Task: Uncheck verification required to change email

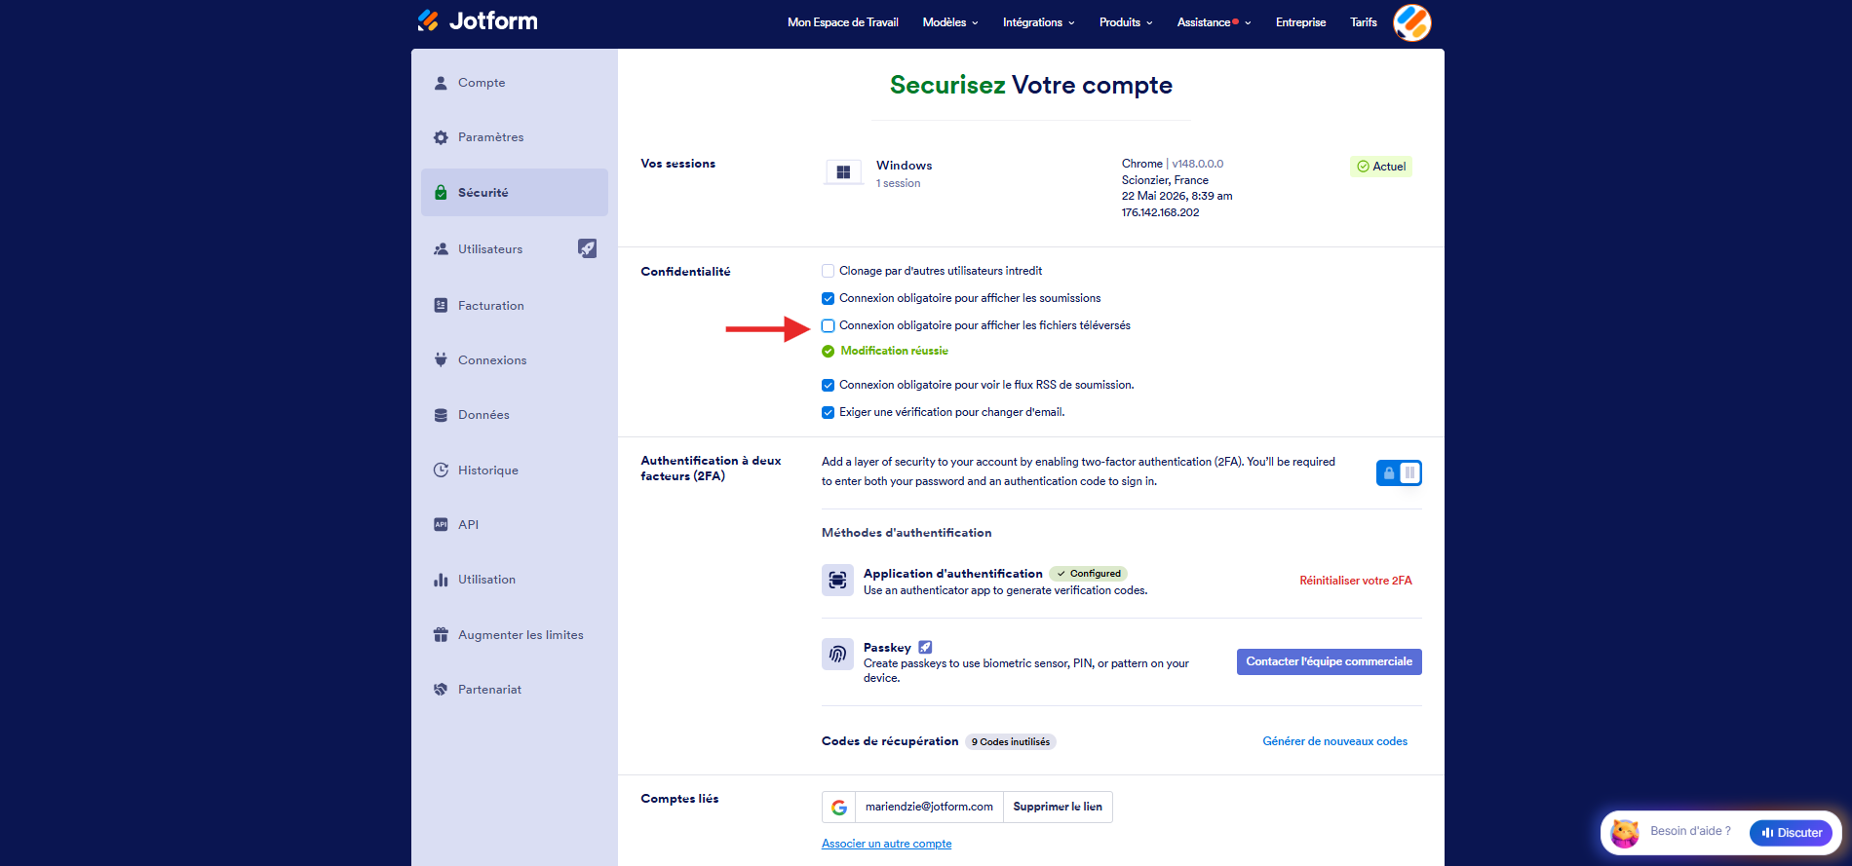Action: point(828,412)
